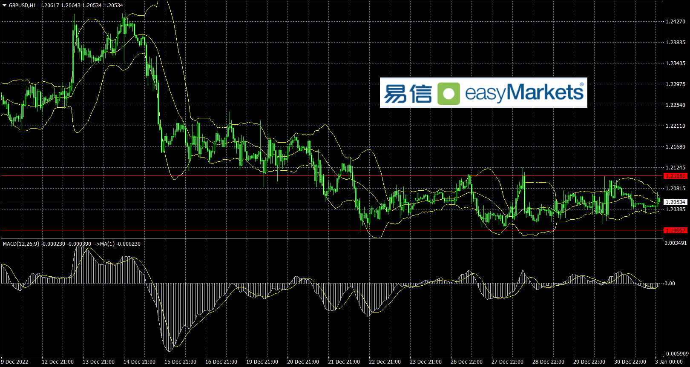Click the 12 Dec 21:00 time label
This screenshot has width=690, height=367.
57,362
